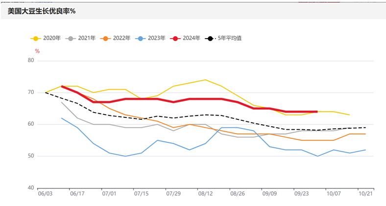Click the red % unit label
Viewport: 386px width, 206px height.
pyautogui.click(x=37, y=50)
